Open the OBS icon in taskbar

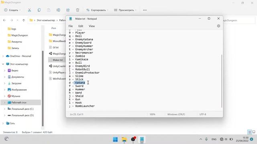pos(133,139)
